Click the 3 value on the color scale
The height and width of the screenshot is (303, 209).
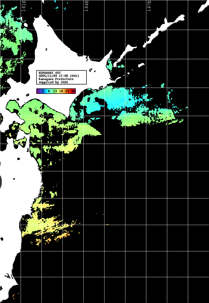(43, 91)
